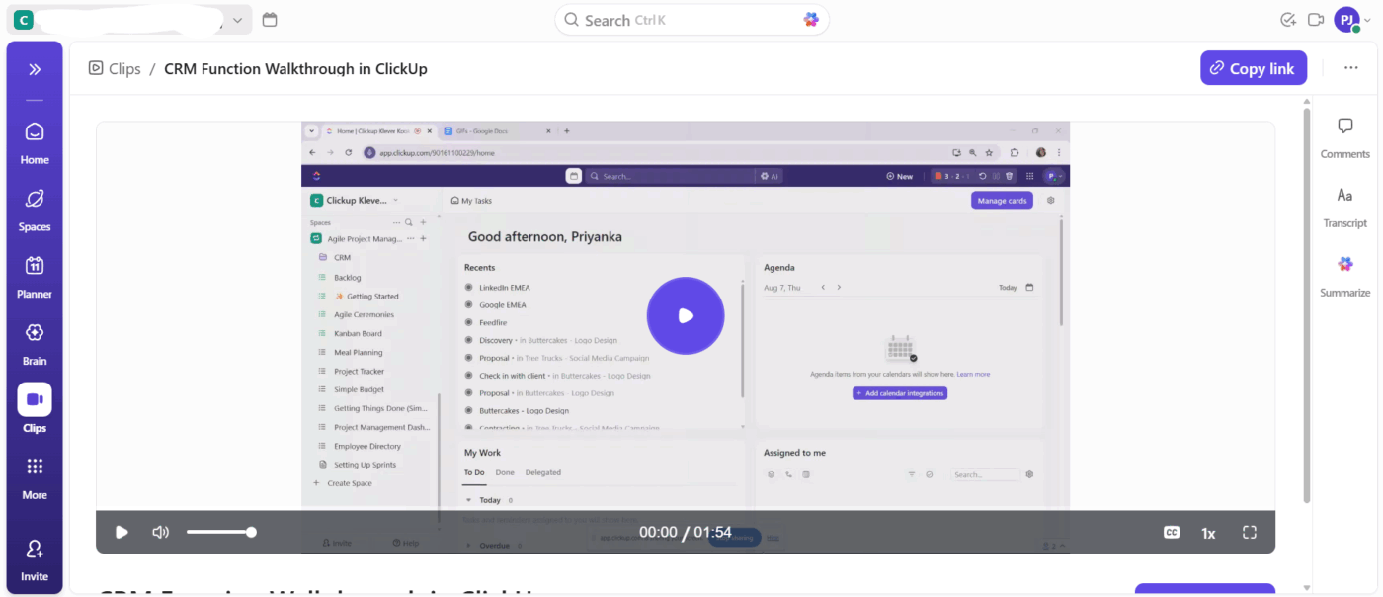Open the profile dropdown next to PJ avatar
Viewport: 1383px width, 597px height.
click(1368, 20)
